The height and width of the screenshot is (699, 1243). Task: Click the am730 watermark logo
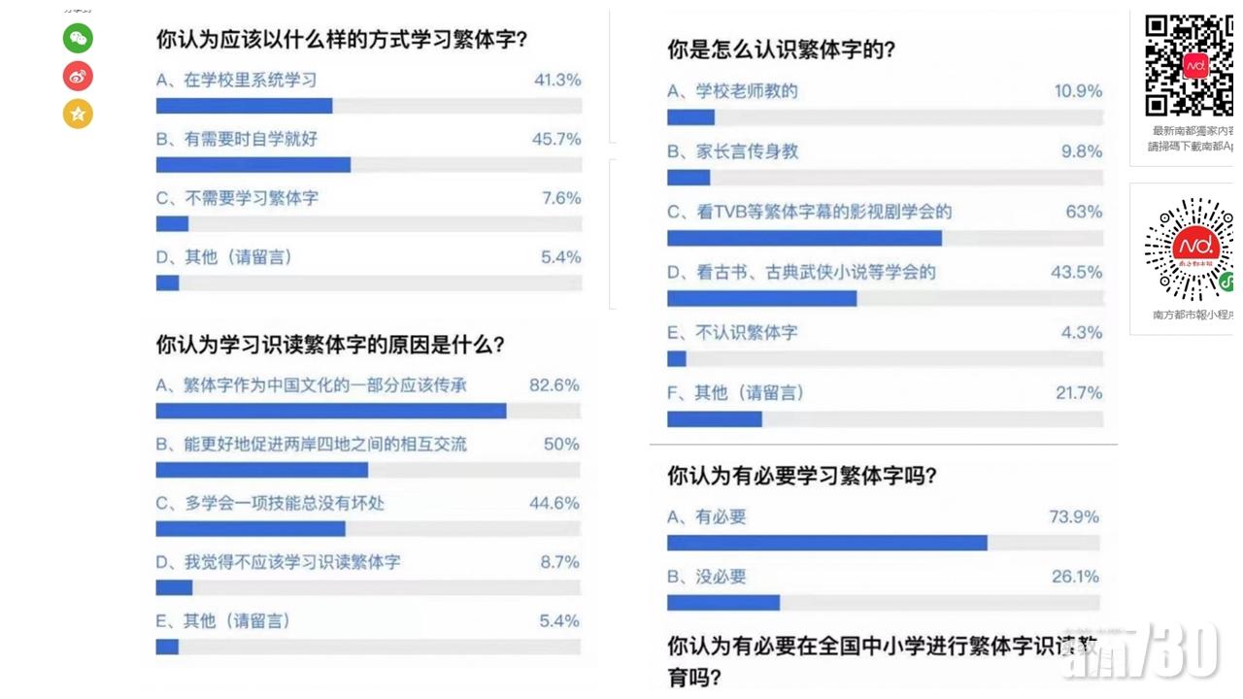pyautogui.click(x=1139, y=655)
